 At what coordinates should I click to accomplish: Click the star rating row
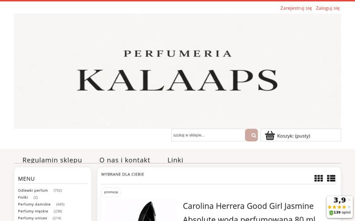pyautogui.click(x=339, y=207)
